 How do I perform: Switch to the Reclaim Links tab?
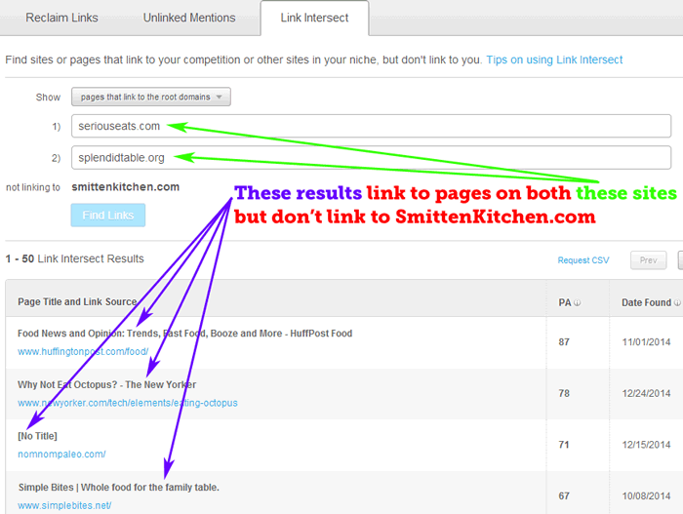(61, 18)
